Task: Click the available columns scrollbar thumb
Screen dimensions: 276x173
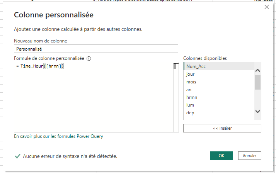Action: click(257, 82)
